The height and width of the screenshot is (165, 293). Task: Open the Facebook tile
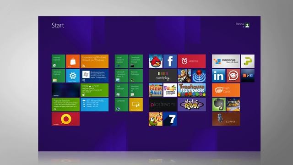170,61
